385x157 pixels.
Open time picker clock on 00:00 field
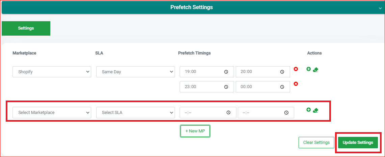(x=282, y=87)
